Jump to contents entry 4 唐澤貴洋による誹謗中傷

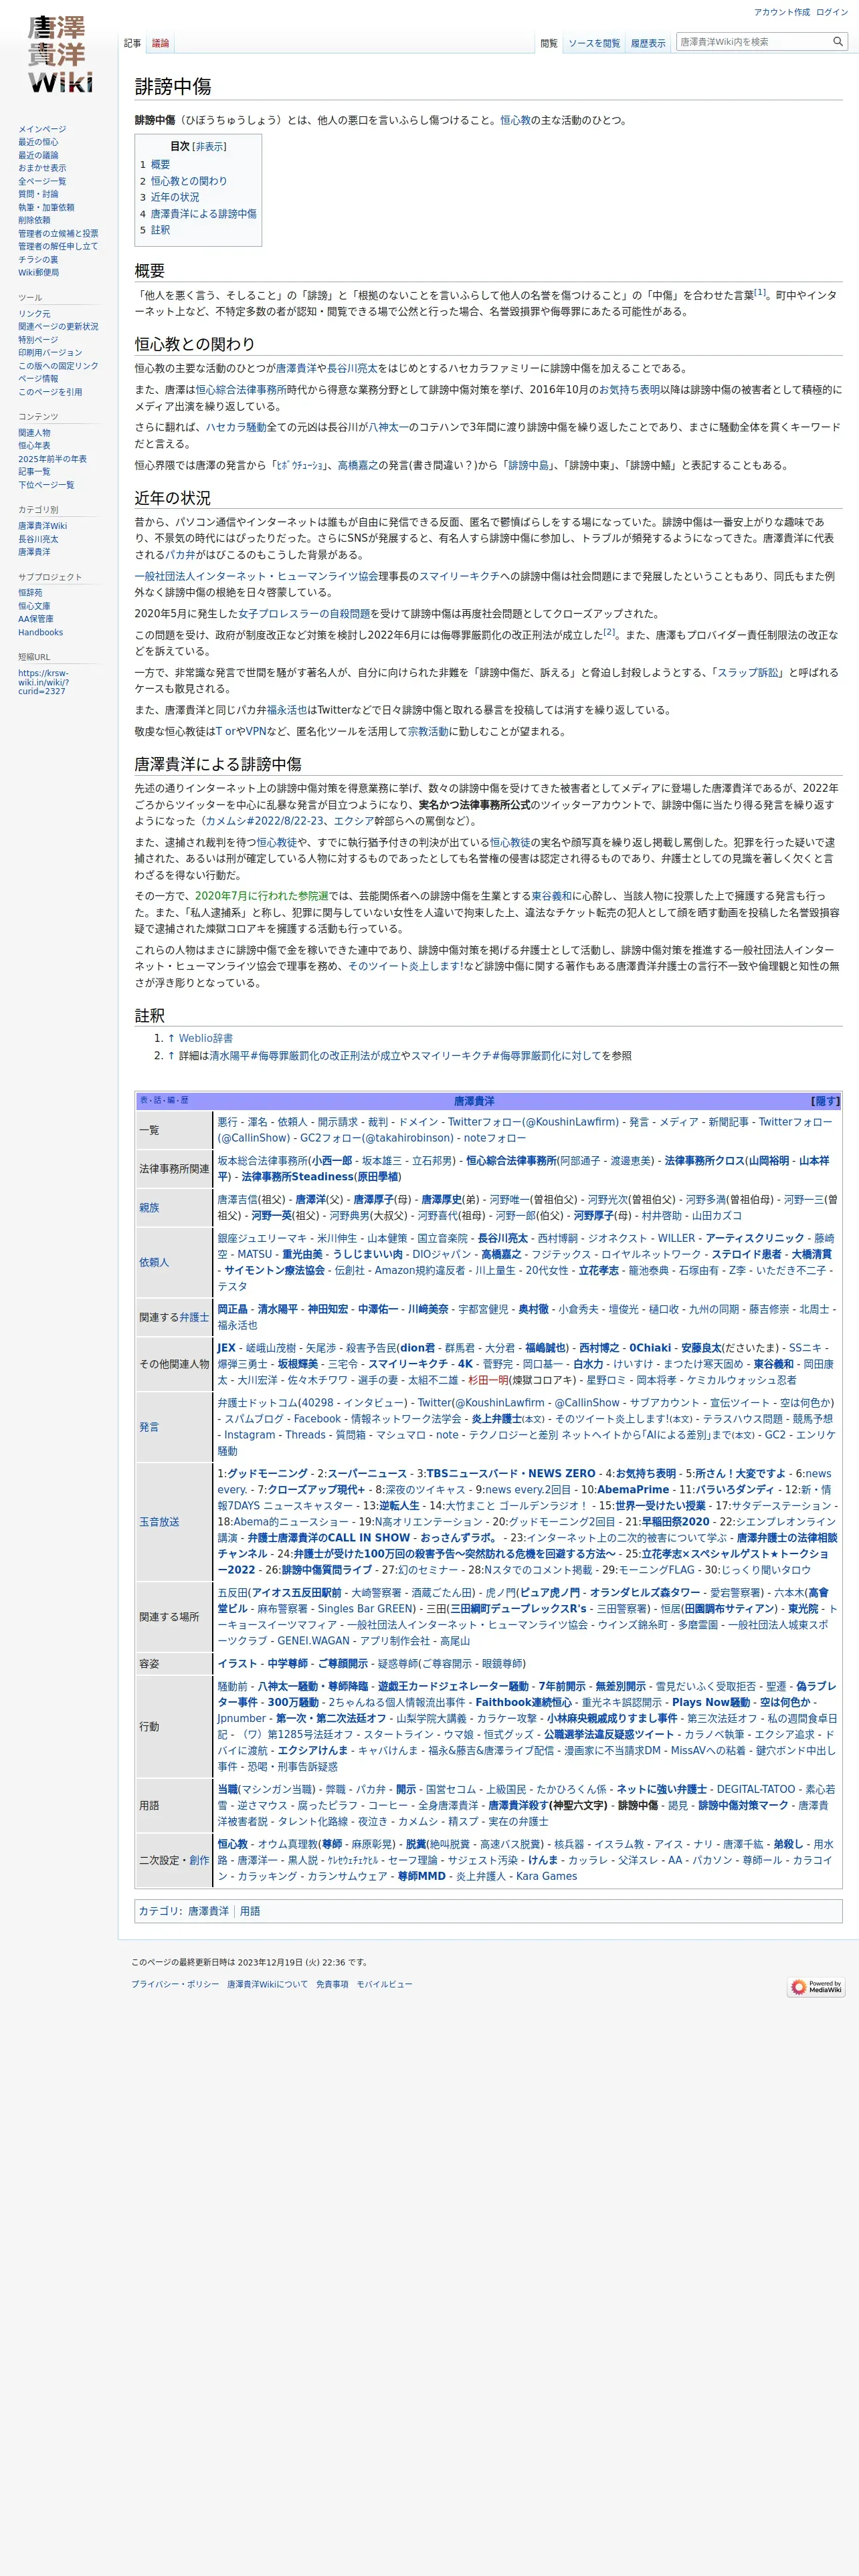click(x=198, y=214)
